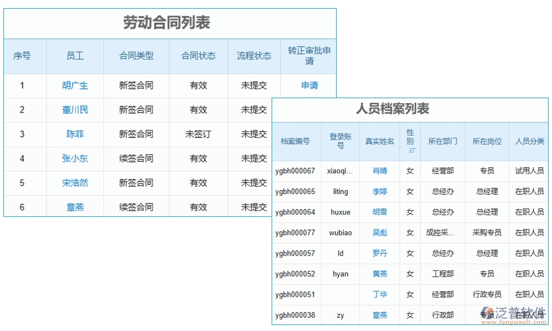
Task: View 罗丹's personnel file
Action: click(x=379, y=253)
